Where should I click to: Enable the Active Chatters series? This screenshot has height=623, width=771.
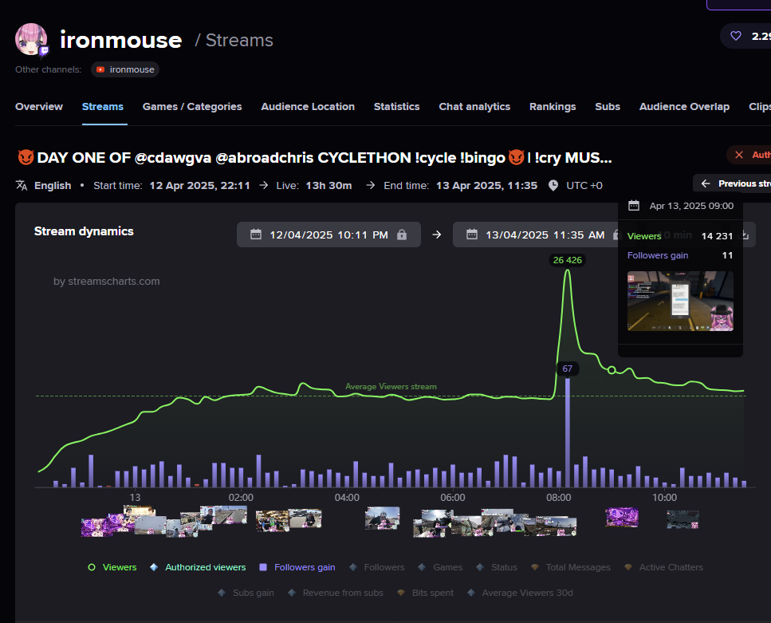coord(663,567)
